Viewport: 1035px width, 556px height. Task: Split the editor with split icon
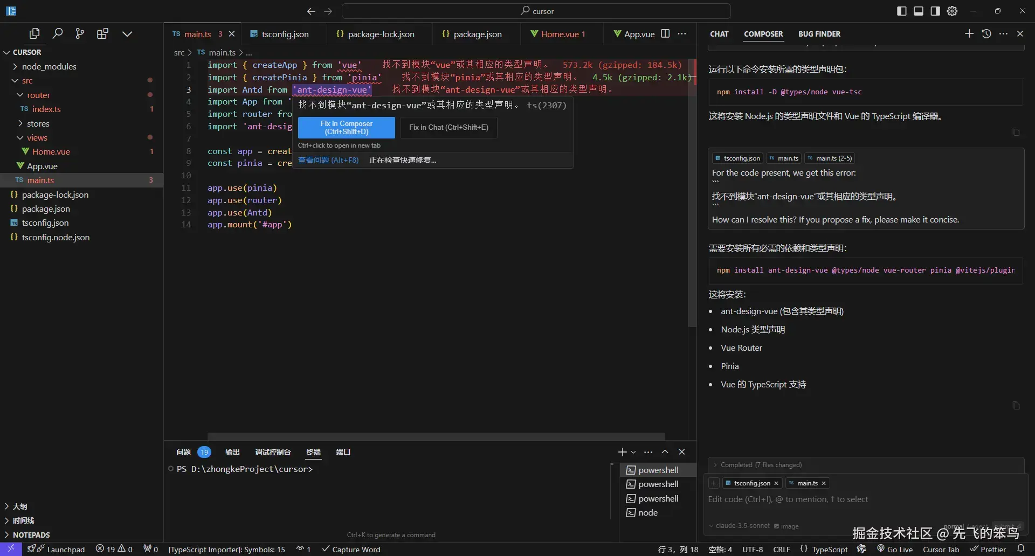point(665,33)
